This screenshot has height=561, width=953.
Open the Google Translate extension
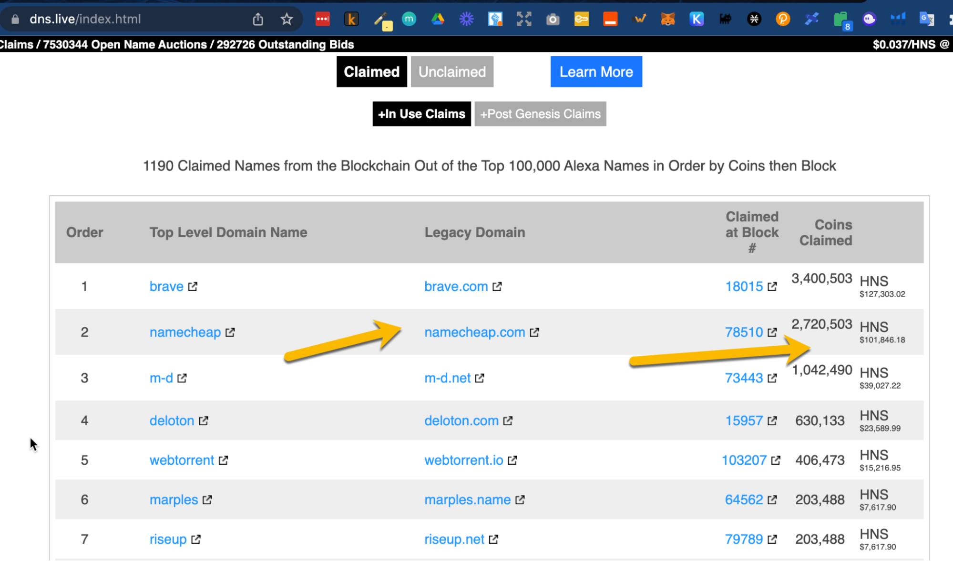pos(926,19)
